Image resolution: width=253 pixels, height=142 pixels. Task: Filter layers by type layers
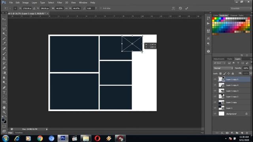(238, 63)
